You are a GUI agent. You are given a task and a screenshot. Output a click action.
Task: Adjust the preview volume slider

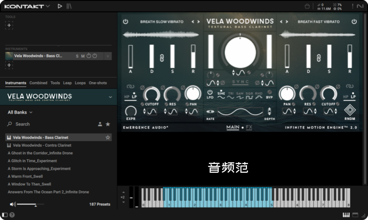30,204
